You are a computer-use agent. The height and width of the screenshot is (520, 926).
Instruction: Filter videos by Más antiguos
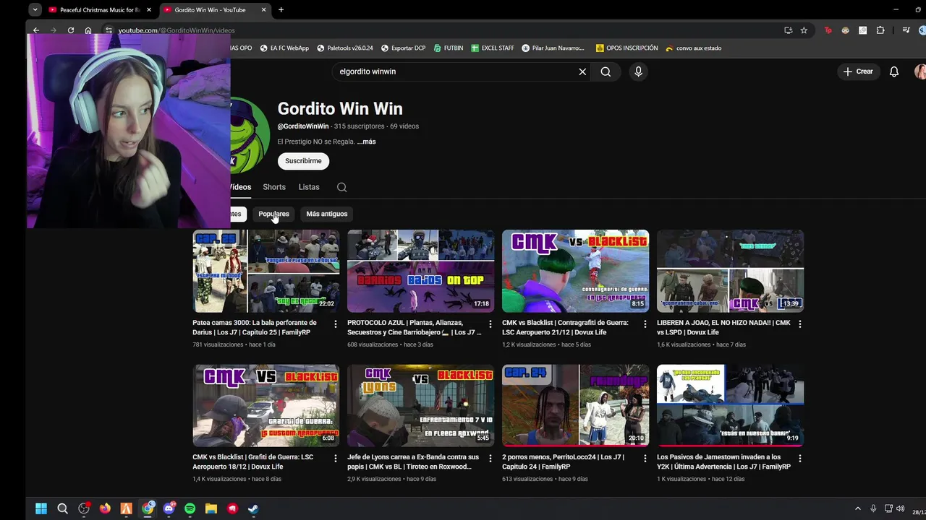(x=327, y=214)
